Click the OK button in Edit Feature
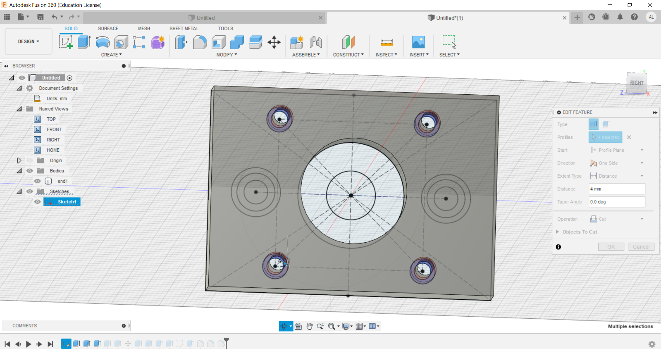This screenshot has height=349, width=661. pos(611,247)
